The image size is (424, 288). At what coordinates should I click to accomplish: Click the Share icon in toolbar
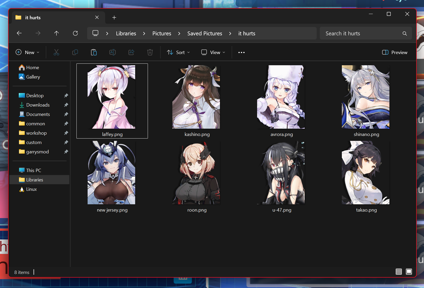131,53
